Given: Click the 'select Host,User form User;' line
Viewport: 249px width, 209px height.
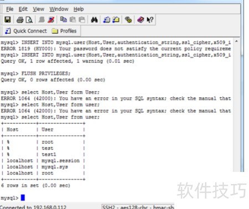Looking at the screenshot, I should click(x=50, y=92).
